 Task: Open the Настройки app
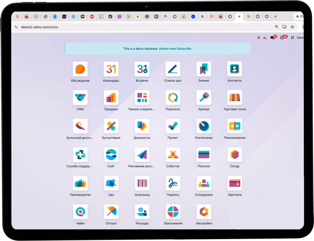click(x=204, y=212)
